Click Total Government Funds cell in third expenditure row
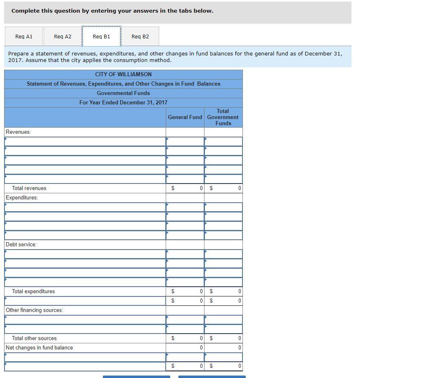This screenshot has width=429, height=378. click(224, 226)
